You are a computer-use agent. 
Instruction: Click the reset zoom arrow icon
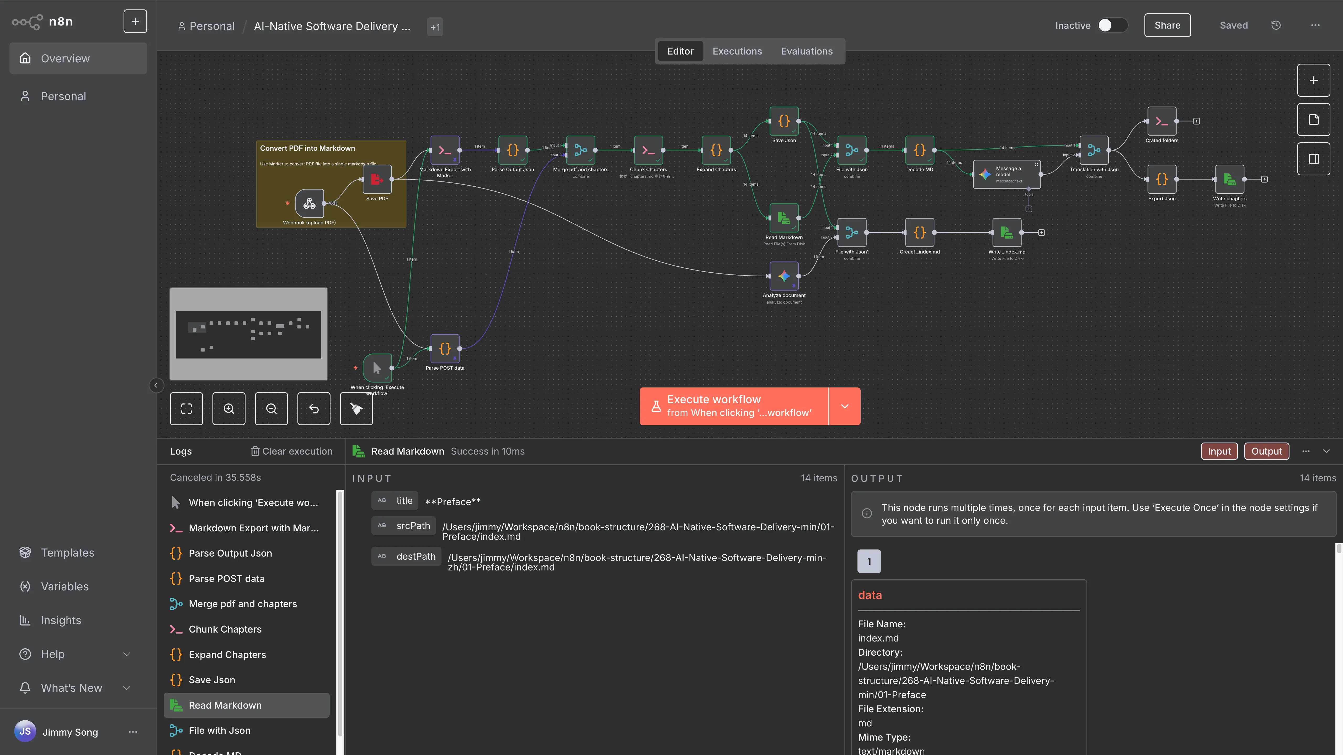(314, 408)
